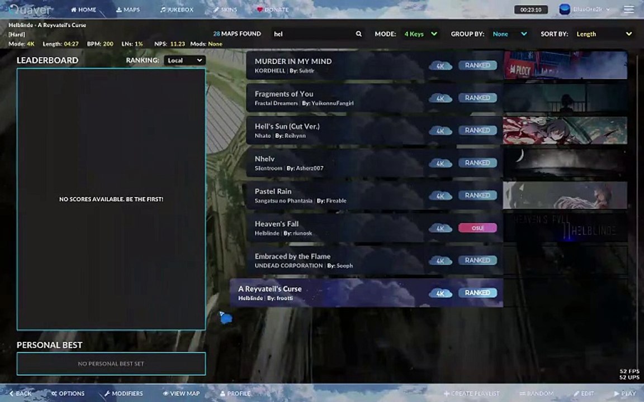Click the RANKED badge on A Reyvateil's Curse
The width and height of the screenshot is (644, 402).
[477, 293]
